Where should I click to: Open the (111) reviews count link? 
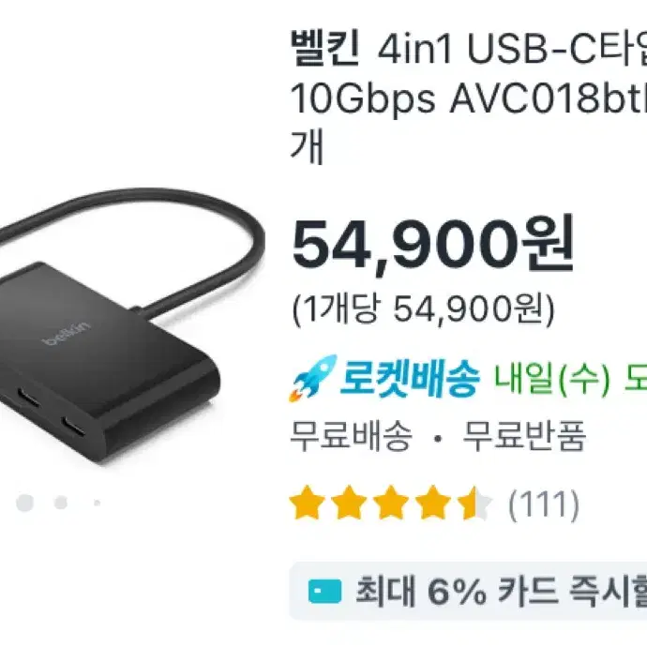(544, 504)
